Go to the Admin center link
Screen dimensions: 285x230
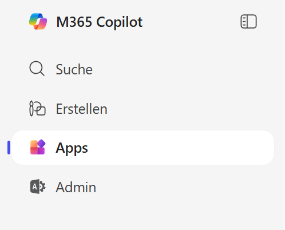76,187
